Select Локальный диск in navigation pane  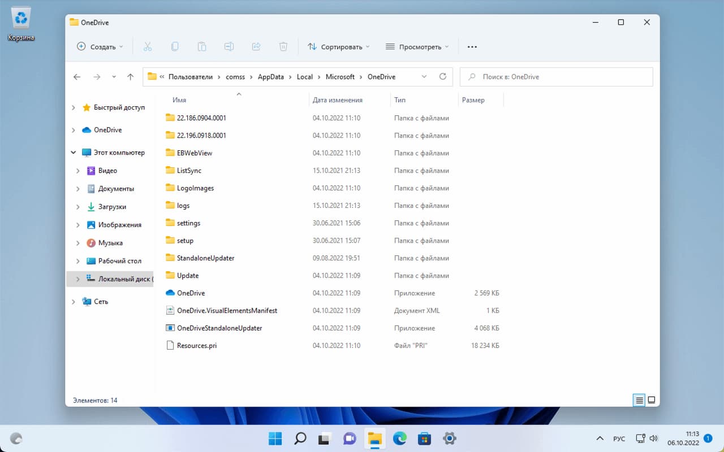110,279
